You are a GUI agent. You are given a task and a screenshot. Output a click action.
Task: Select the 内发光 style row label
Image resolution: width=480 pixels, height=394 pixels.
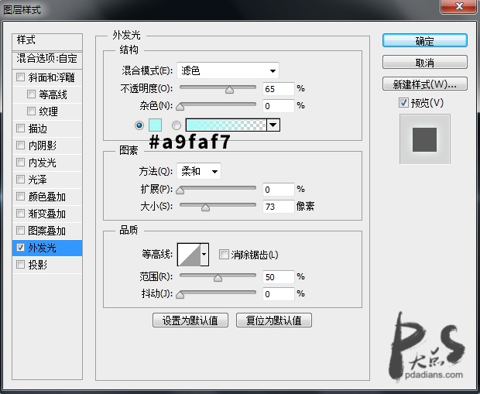pyautogui.click(x=42, y=163)
